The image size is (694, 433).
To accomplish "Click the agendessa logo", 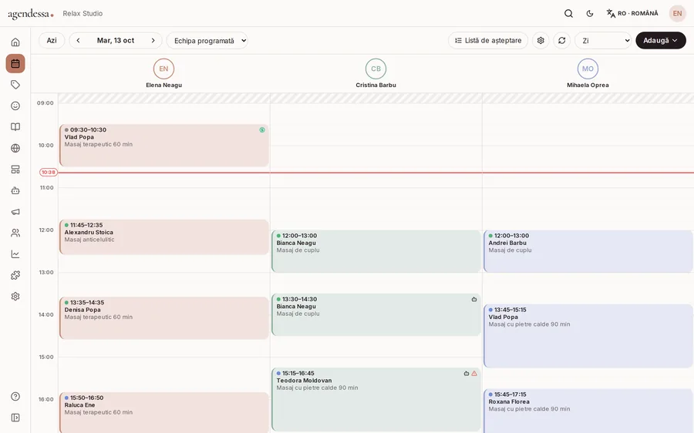I will pos(31,14).
